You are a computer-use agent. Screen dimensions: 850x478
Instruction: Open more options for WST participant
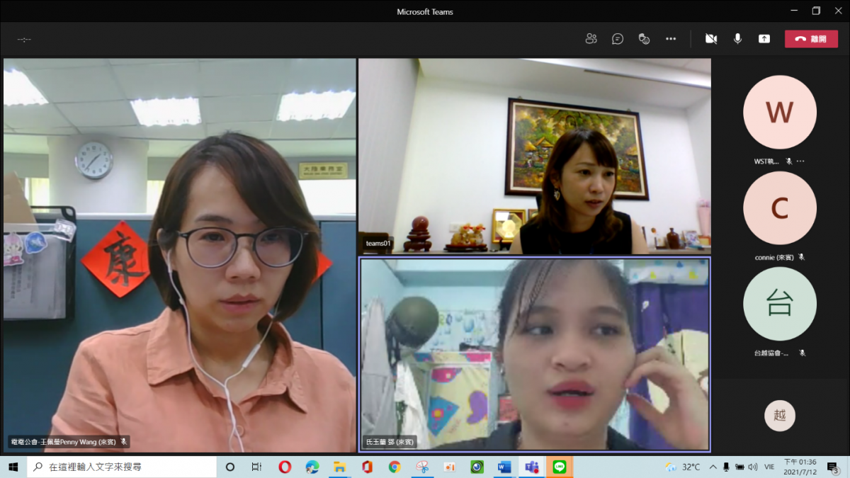(800, 161)
